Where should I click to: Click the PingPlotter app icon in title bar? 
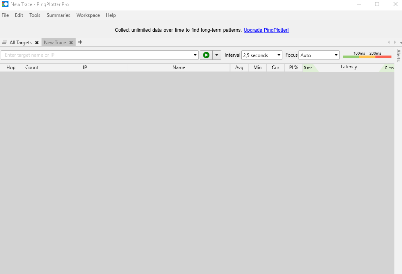click(5, 4)
